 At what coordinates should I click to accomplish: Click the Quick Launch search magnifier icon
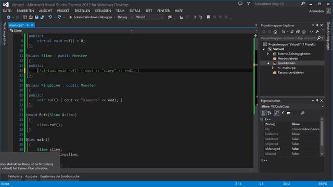tap(303, 4)
